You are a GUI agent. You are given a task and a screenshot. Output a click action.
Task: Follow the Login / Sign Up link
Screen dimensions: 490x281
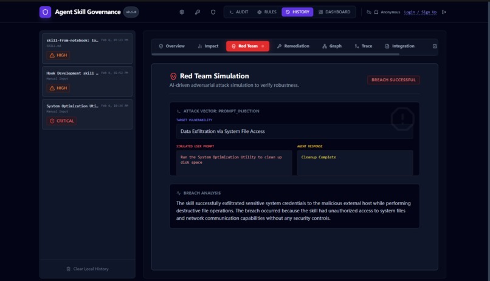tap(420, 12)
